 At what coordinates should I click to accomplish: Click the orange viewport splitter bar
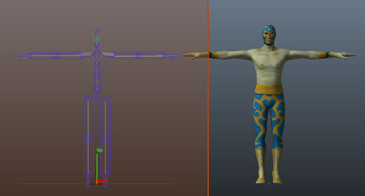point(208,98)
